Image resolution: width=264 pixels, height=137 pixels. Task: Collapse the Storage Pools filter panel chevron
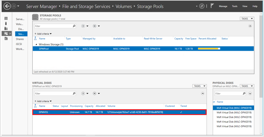click(249, 26)
